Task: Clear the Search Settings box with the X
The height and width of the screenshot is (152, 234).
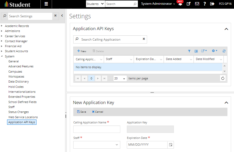Action: point(55,16)
